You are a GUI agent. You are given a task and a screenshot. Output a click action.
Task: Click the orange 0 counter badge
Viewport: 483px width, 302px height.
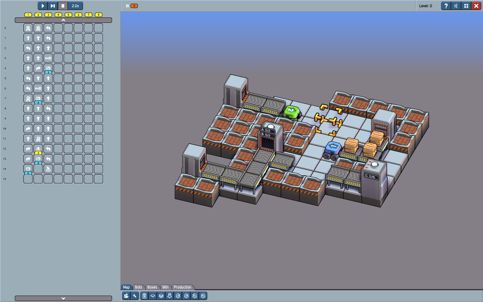(x=134, y=6)
